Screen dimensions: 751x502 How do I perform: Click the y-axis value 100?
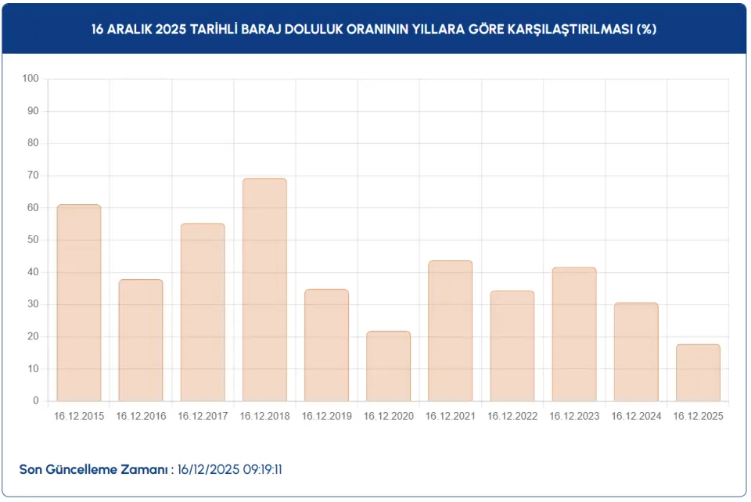point(31,79)
